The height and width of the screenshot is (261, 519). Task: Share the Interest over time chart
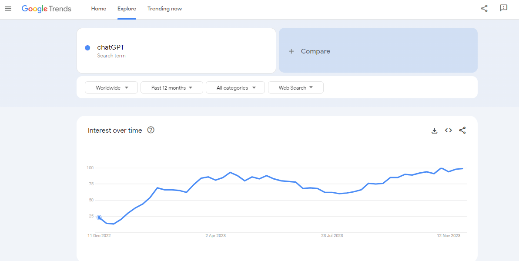tap(462, 130)
